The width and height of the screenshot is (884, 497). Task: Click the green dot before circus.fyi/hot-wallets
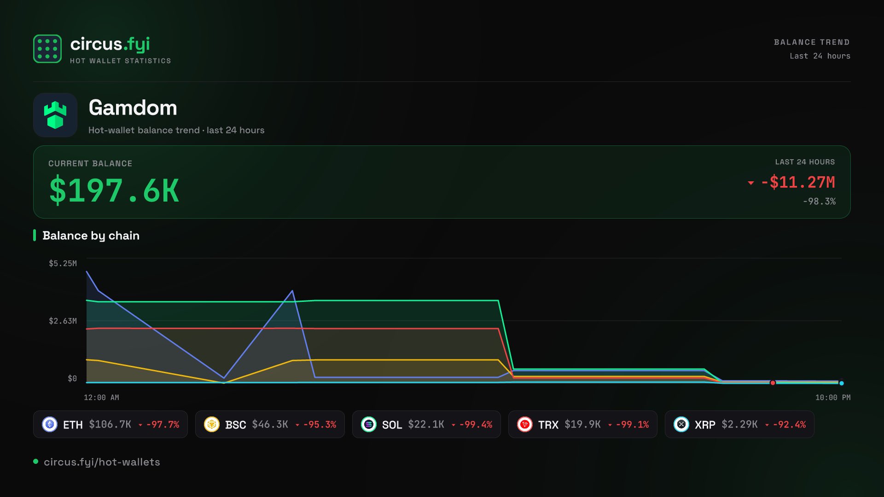coord(36,462)
